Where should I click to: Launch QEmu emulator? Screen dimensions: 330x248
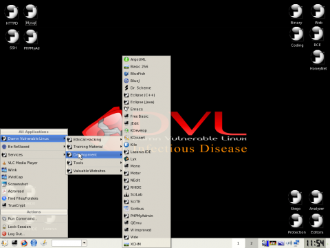click(146, 223)
